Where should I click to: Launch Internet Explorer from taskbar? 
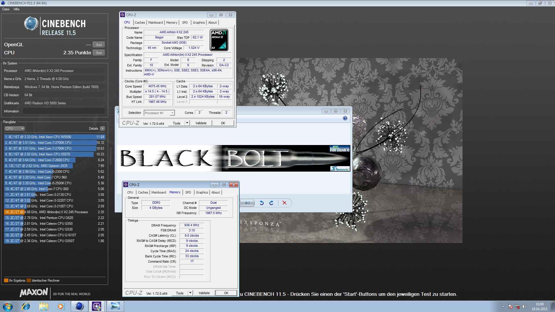26,306
